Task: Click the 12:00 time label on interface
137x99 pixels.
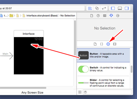Action: [38, 39]
